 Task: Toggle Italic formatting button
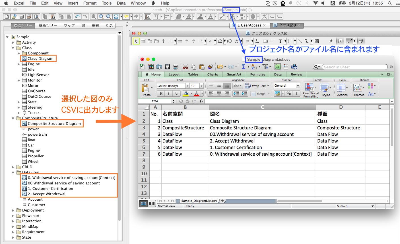click(169, 93)
